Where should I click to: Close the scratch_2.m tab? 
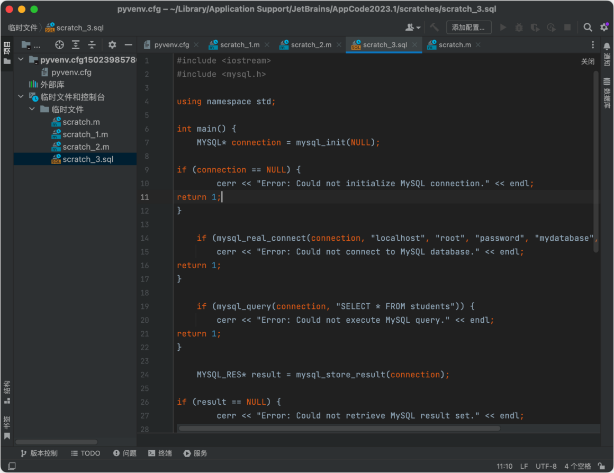pos(339,45)
